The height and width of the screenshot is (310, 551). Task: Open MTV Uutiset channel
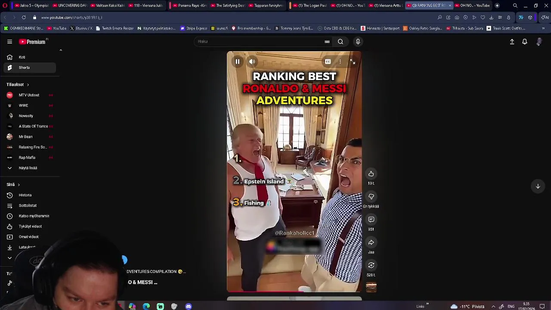[29, 95]
